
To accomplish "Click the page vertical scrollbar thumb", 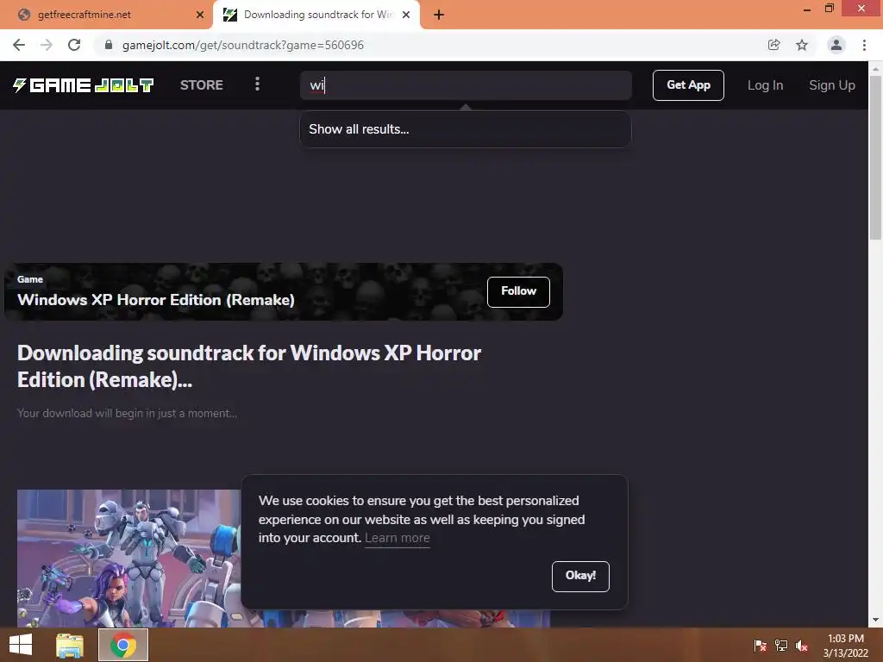I will click(875, 158).
